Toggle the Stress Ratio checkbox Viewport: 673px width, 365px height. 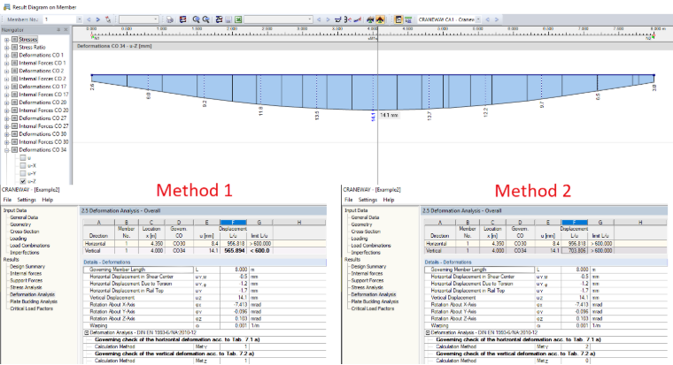(14, 47)
